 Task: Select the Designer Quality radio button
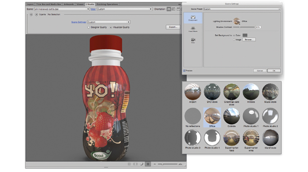pos(89,27)
